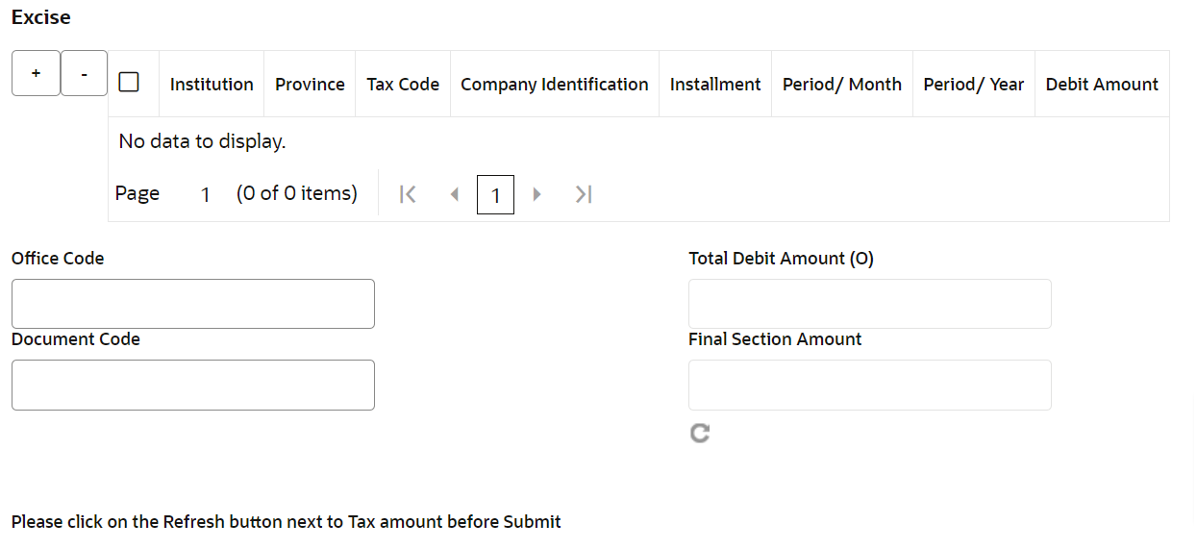Click the Company Identification column header
Viewport: 1197px width, 549px height.
[x=555, y=85]
